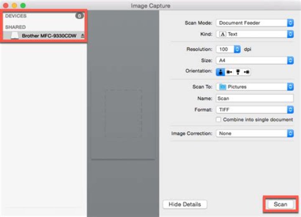The height and width of the screenshot is (217, 301).
Task: Open the Scan Mode dropdown
Action: point(255,23)
